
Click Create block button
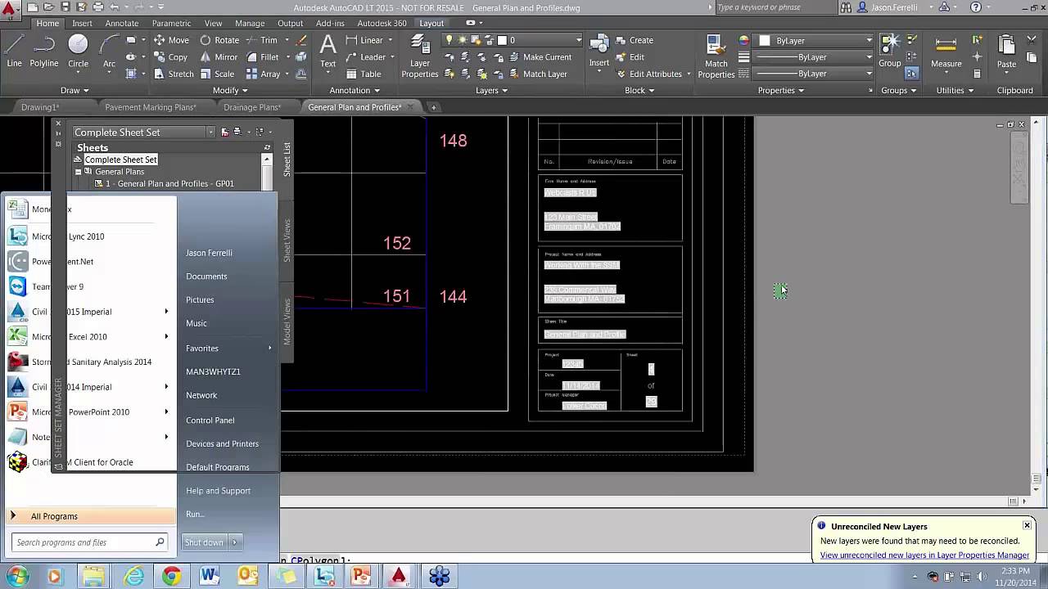pyautogui.click(x=633, y=40)
